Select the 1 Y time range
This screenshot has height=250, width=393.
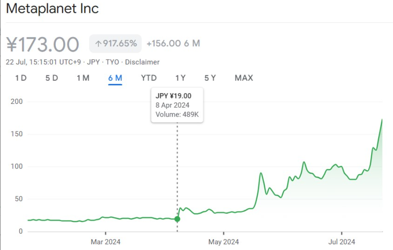click(180, 78)
